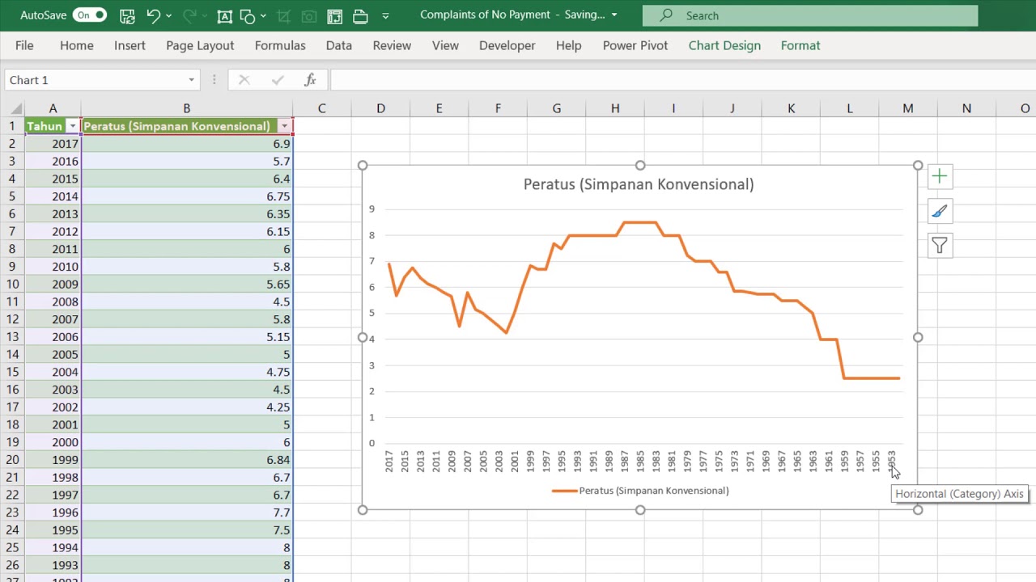1036x582 pixels.
Task: Select column N header
Action: [x=966, y=108]
